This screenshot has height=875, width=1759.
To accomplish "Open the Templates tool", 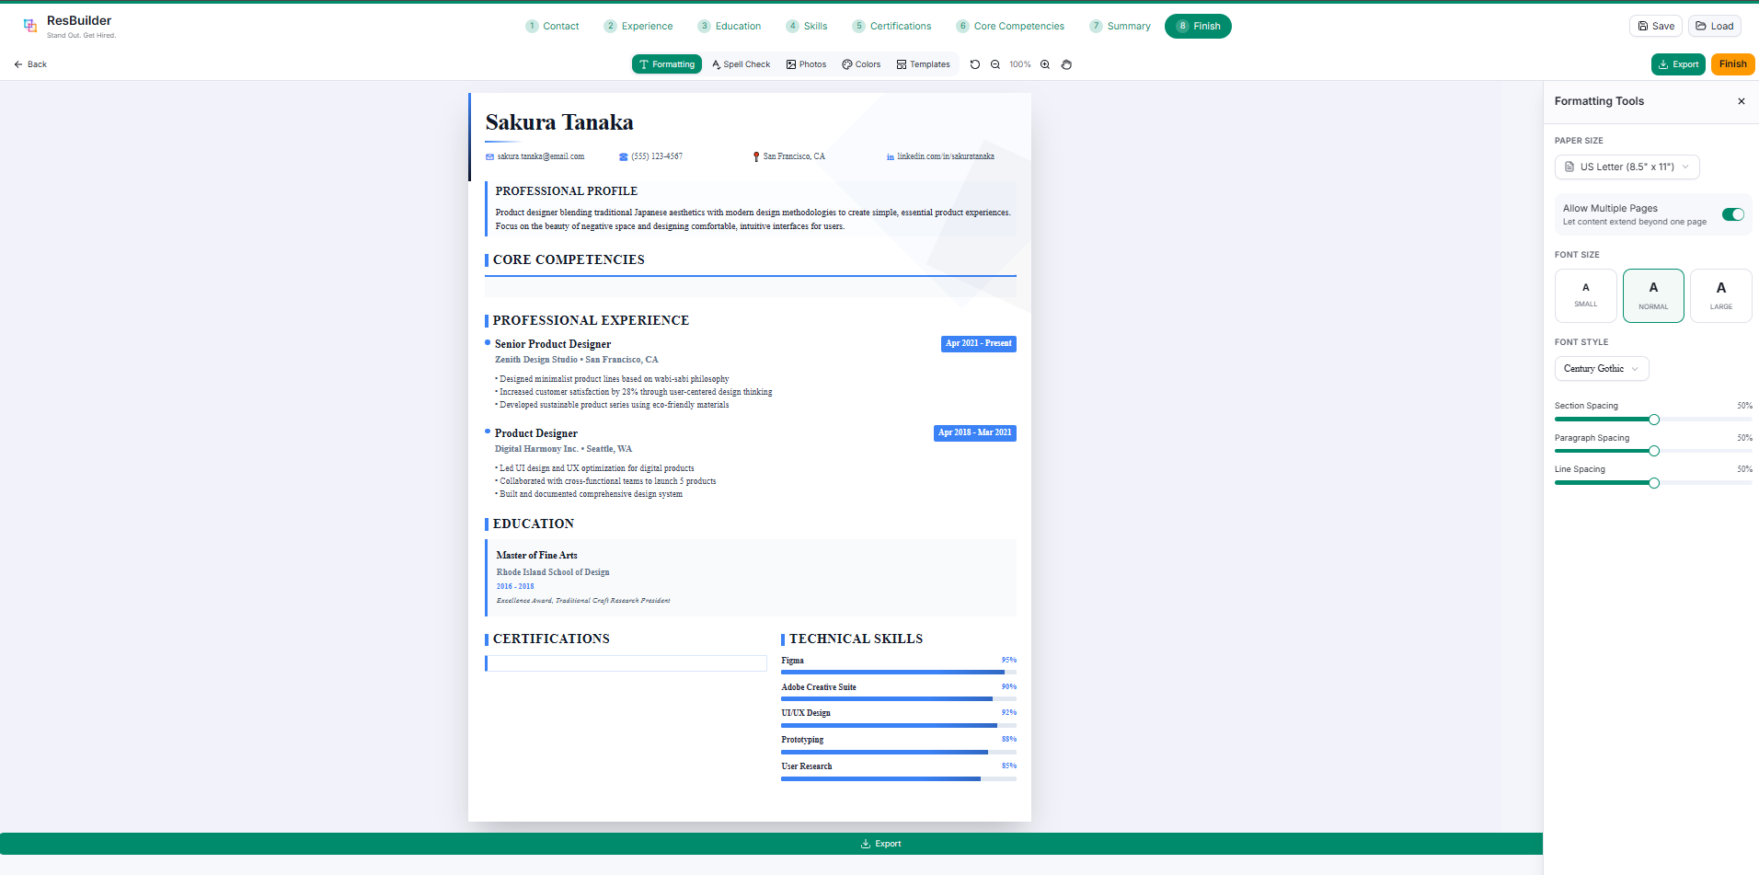I will click(923, 64).
